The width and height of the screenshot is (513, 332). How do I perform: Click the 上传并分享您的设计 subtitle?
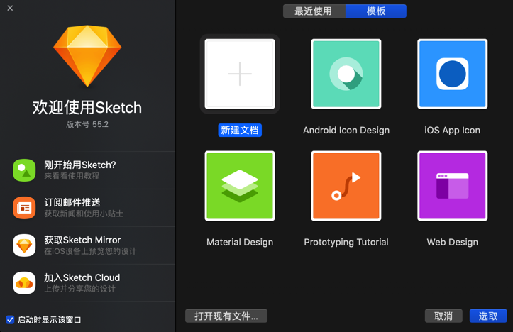coord(80,289)
